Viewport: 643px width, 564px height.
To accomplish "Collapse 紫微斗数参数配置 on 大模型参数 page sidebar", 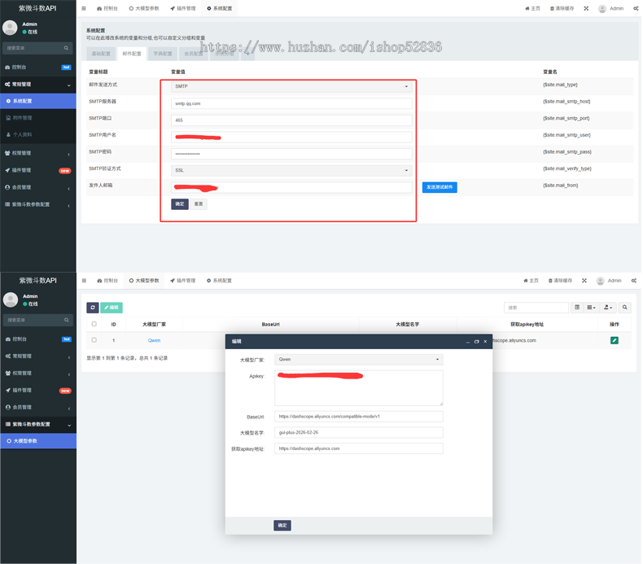I will pos(38,424).
